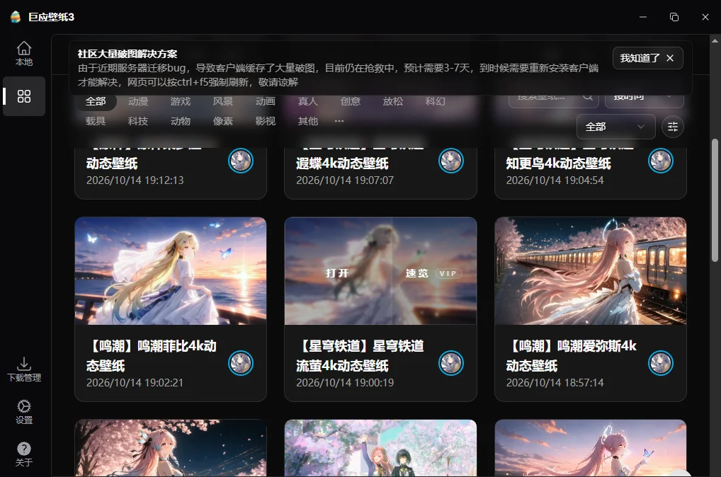Viewport: 721px width, 477px height.
Task: Open author avatar on 鸣潮爱弥斯 card
Action: 661,364
